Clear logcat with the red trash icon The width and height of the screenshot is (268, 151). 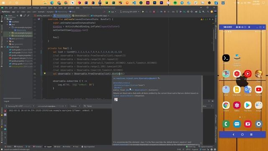(x=5, y=111)
